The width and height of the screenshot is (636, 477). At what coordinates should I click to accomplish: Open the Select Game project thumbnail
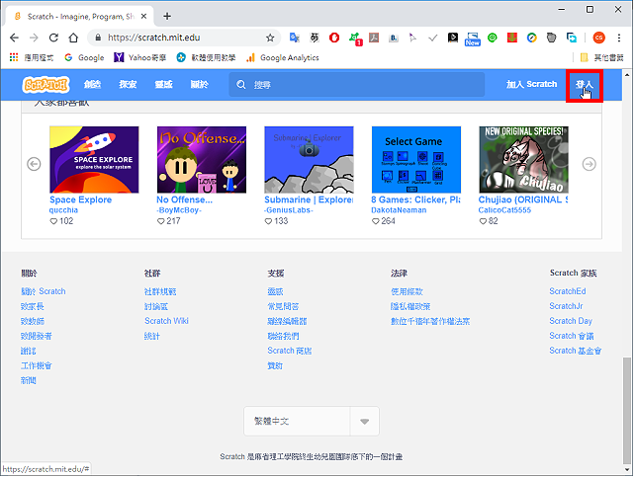click(x=416, y=160)
